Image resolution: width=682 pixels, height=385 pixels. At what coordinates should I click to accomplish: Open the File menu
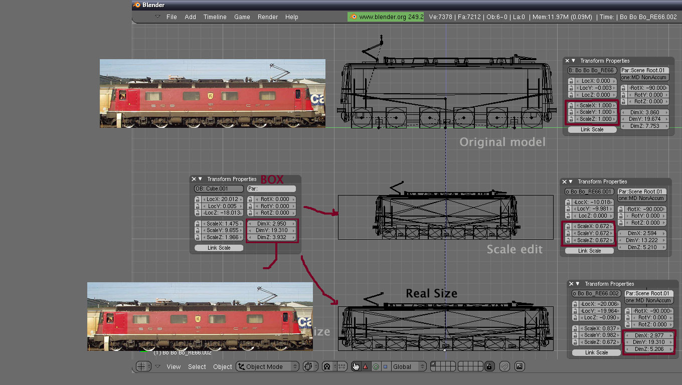tap(172, 17)
